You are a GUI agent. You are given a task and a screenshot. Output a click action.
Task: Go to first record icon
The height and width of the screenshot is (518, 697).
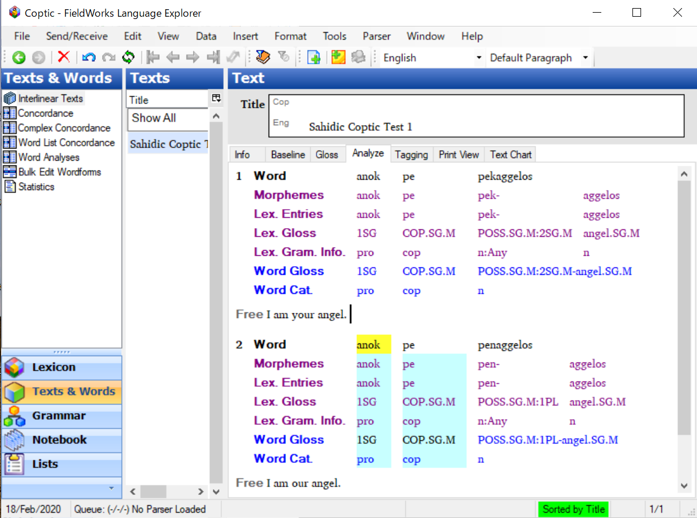point(153,57)
